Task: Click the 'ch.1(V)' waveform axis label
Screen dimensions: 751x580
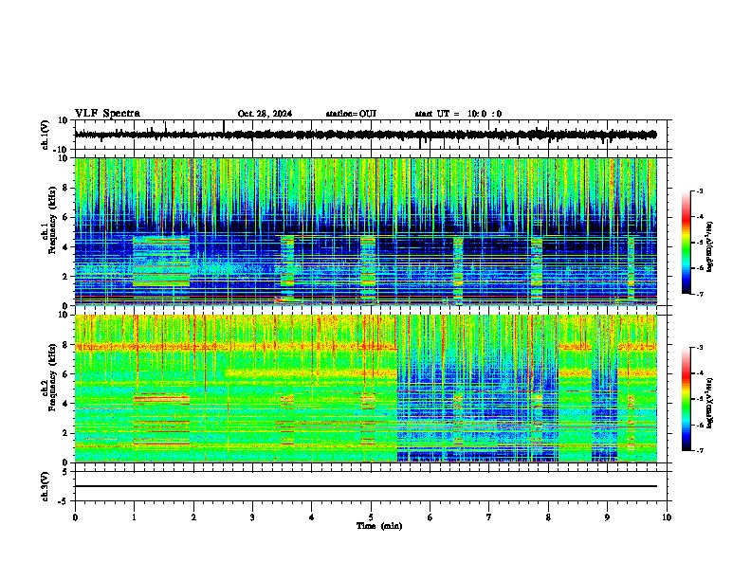Action: click(46, 135)
